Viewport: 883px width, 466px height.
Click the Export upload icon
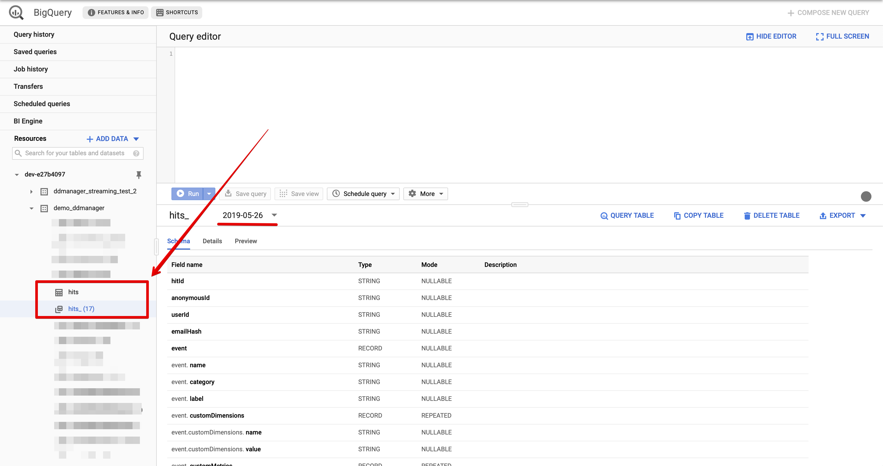point(823,216)
